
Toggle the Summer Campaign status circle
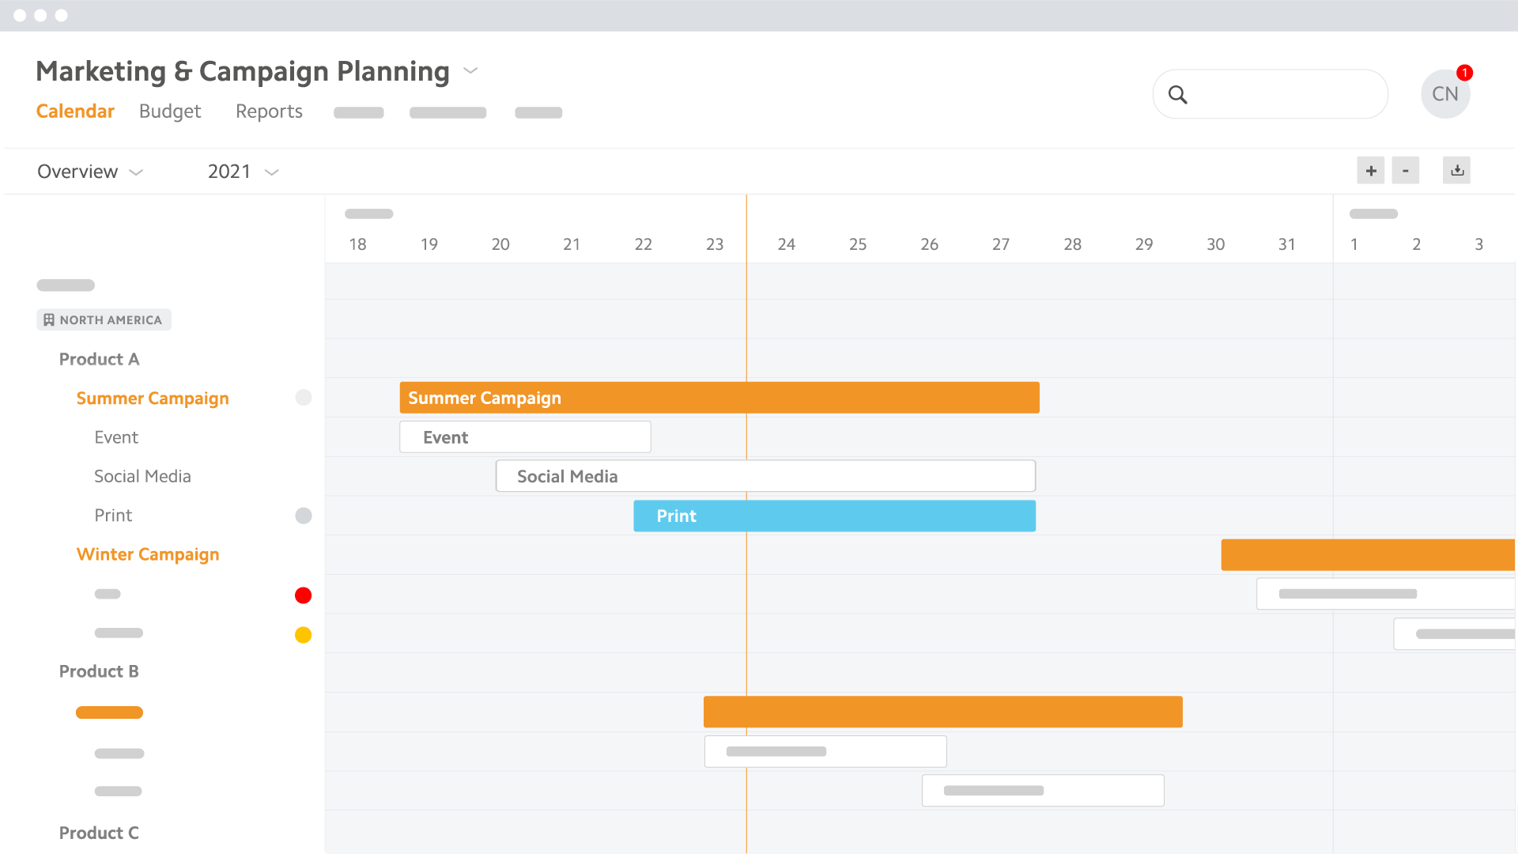(x=304, y=398)
